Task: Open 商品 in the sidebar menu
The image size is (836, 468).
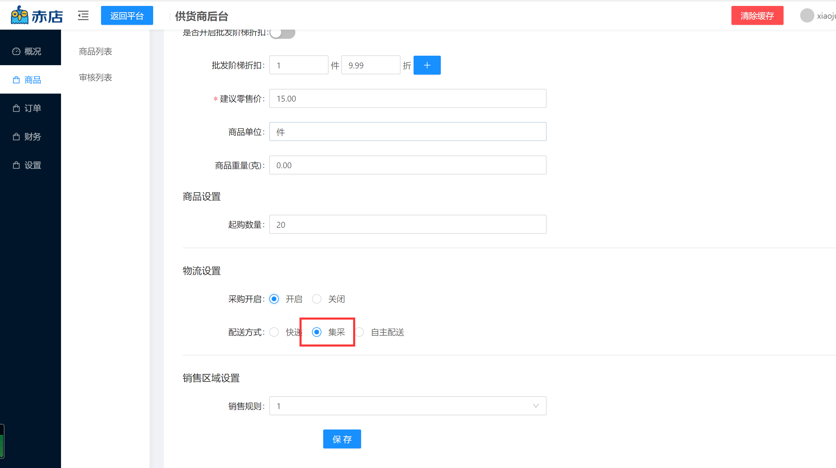Action: click(x=31, y=80)
